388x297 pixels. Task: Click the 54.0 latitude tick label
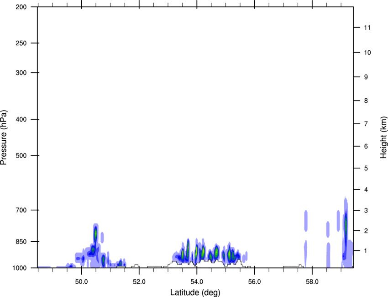pyautogui.click(x=197, y=282)
